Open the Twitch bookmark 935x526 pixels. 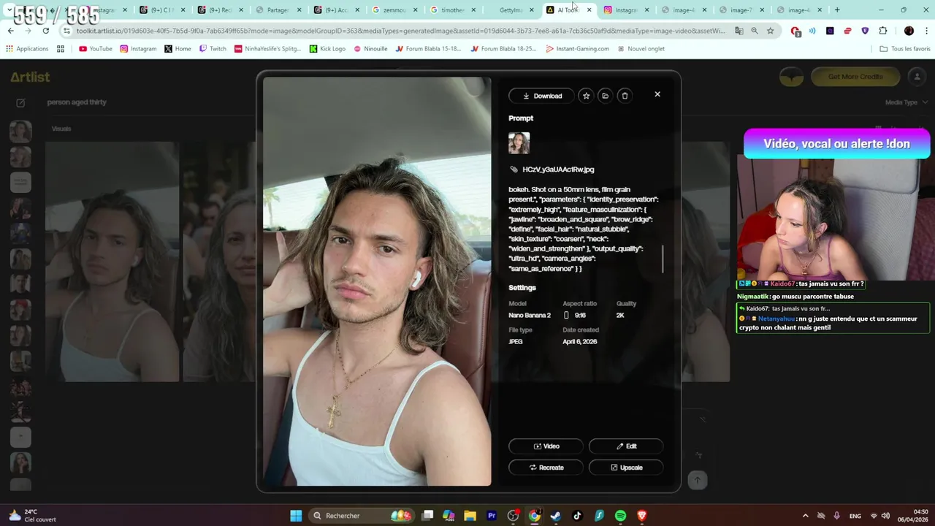point(213,49)
